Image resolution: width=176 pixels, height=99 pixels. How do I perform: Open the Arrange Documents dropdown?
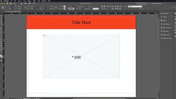tap(30, 4)
